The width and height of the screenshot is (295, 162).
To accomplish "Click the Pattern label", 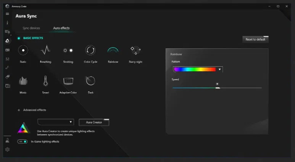I will click(x=176, y=62).
